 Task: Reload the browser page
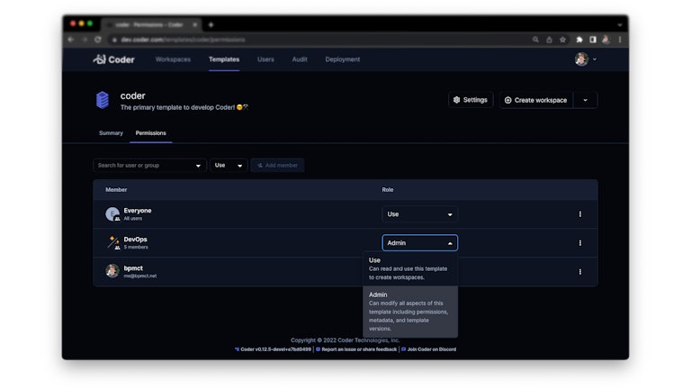98,40
